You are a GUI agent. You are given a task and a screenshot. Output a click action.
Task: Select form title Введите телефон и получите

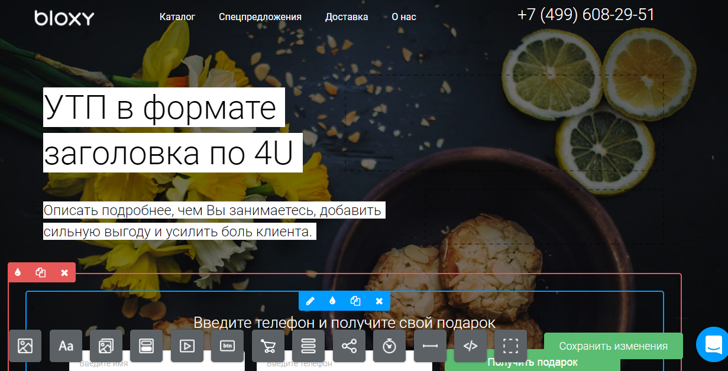tap(344, 323)
